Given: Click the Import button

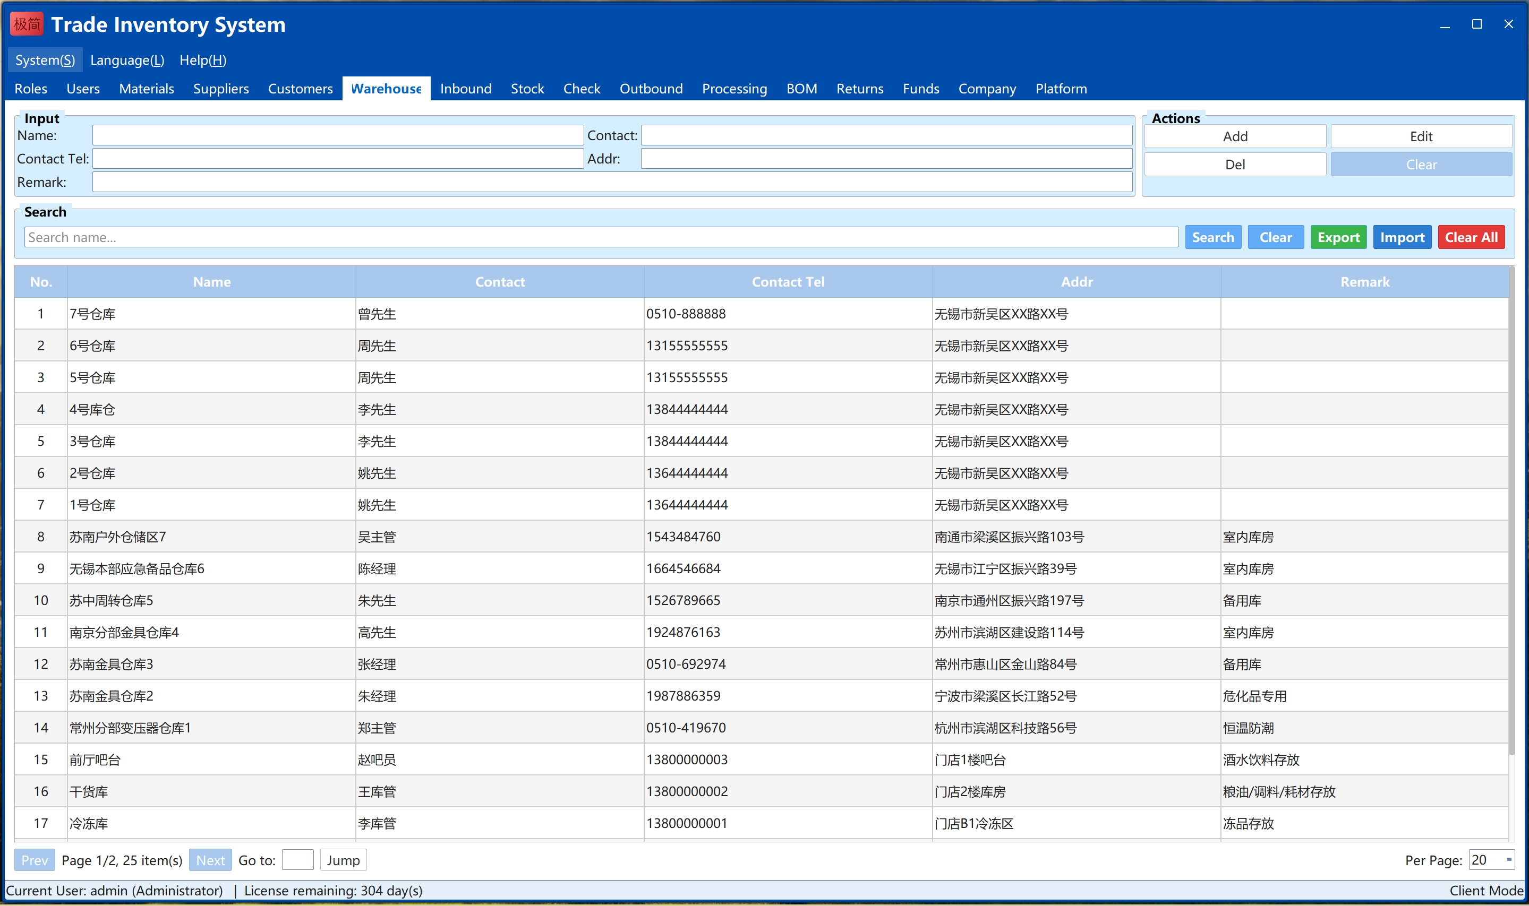Looking at the screenshot, I should tap(1402, 237).
